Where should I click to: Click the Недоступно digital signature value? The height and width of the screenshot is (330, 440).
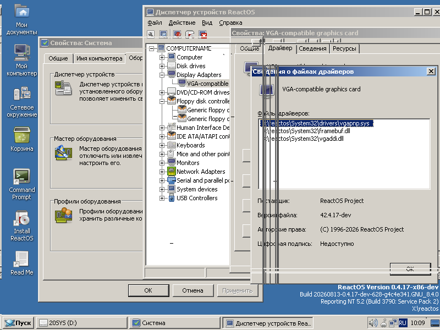tap(337, 244)
